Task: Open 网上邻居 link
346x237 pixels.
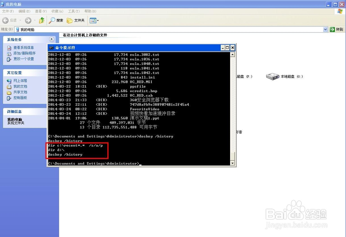Action: [20, 80]
